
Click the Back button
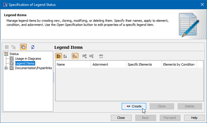click(146, 118)
